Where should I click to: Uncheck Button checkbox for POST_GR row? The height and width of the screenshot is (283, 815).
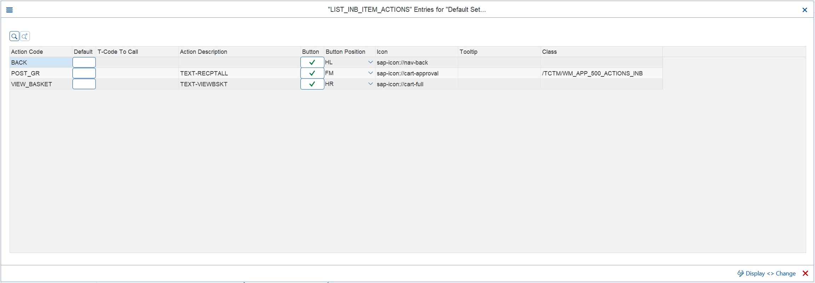point(312,73)
